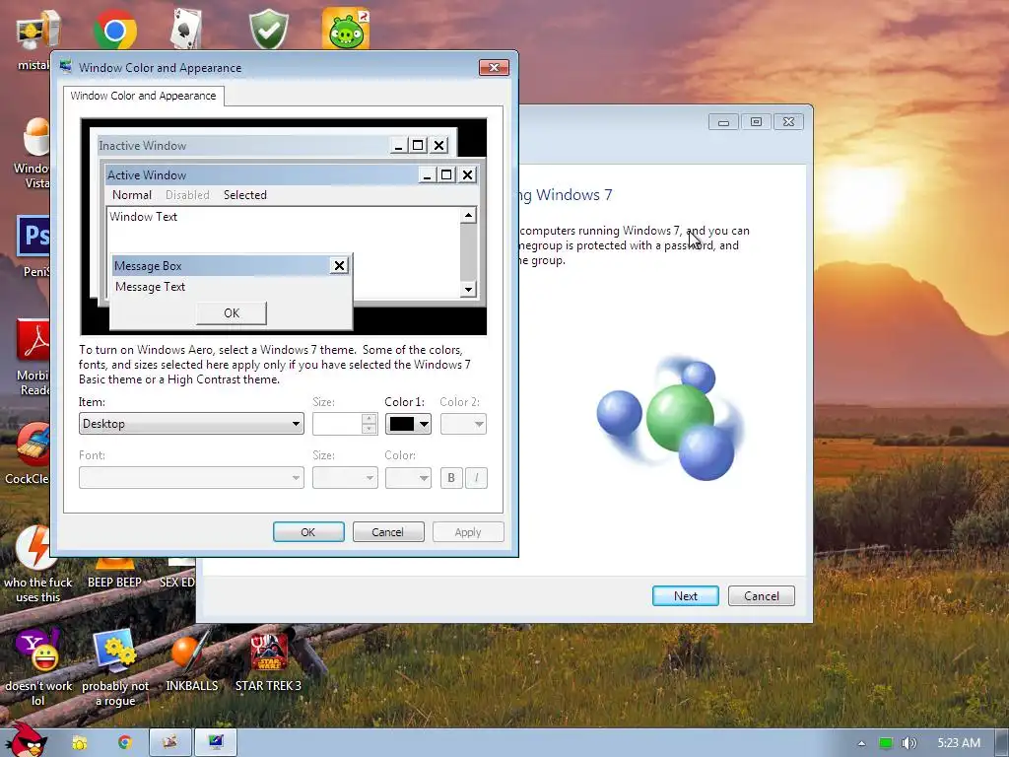Click OK in Window Color and Appearance

(308, 532)
